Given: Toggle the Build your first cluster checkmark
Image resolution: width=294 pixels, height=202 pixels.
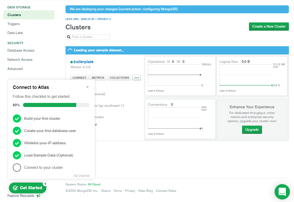Looking at the screenshot, I should coord(17,118).
